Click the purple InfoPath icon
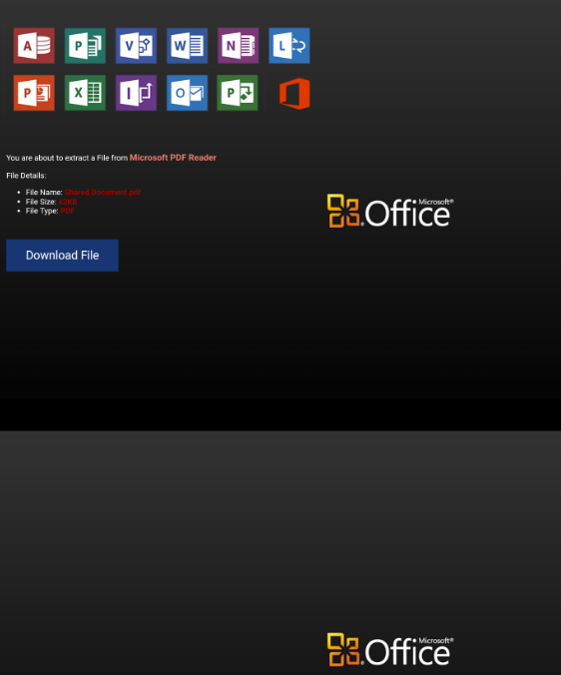Screen dimensions: 561x675 [136, 93]
